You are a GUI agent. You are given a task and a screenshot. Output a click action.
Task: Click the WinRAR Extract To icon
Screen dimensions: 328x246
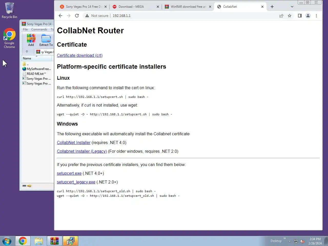point(46,40)
